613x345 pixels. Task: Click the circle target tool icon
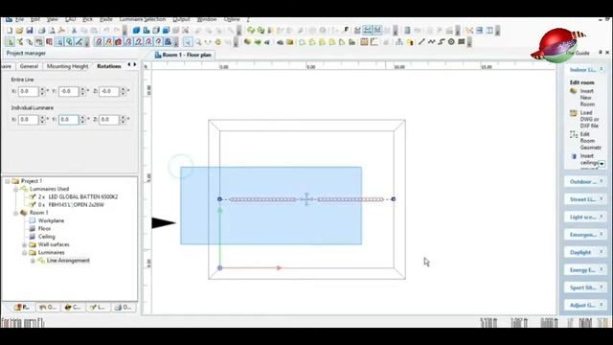click(x=451, y=41)
